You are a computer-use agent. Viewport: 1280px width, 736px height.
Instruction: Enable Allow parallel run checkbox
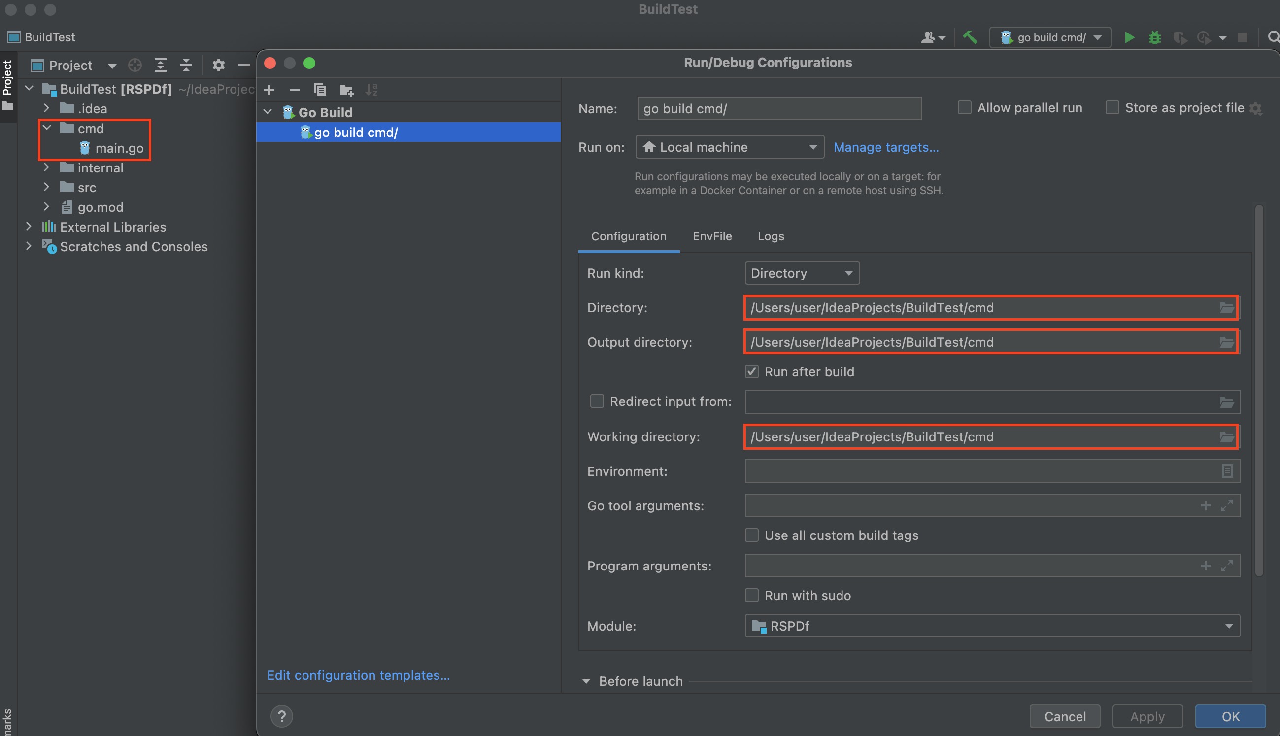coord(964,108)
